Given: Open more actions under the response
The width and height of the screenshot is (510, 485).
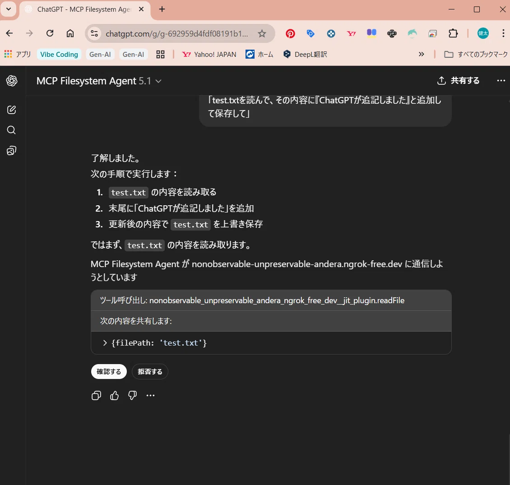Looking at the screenshot, I should coord(151,395).
